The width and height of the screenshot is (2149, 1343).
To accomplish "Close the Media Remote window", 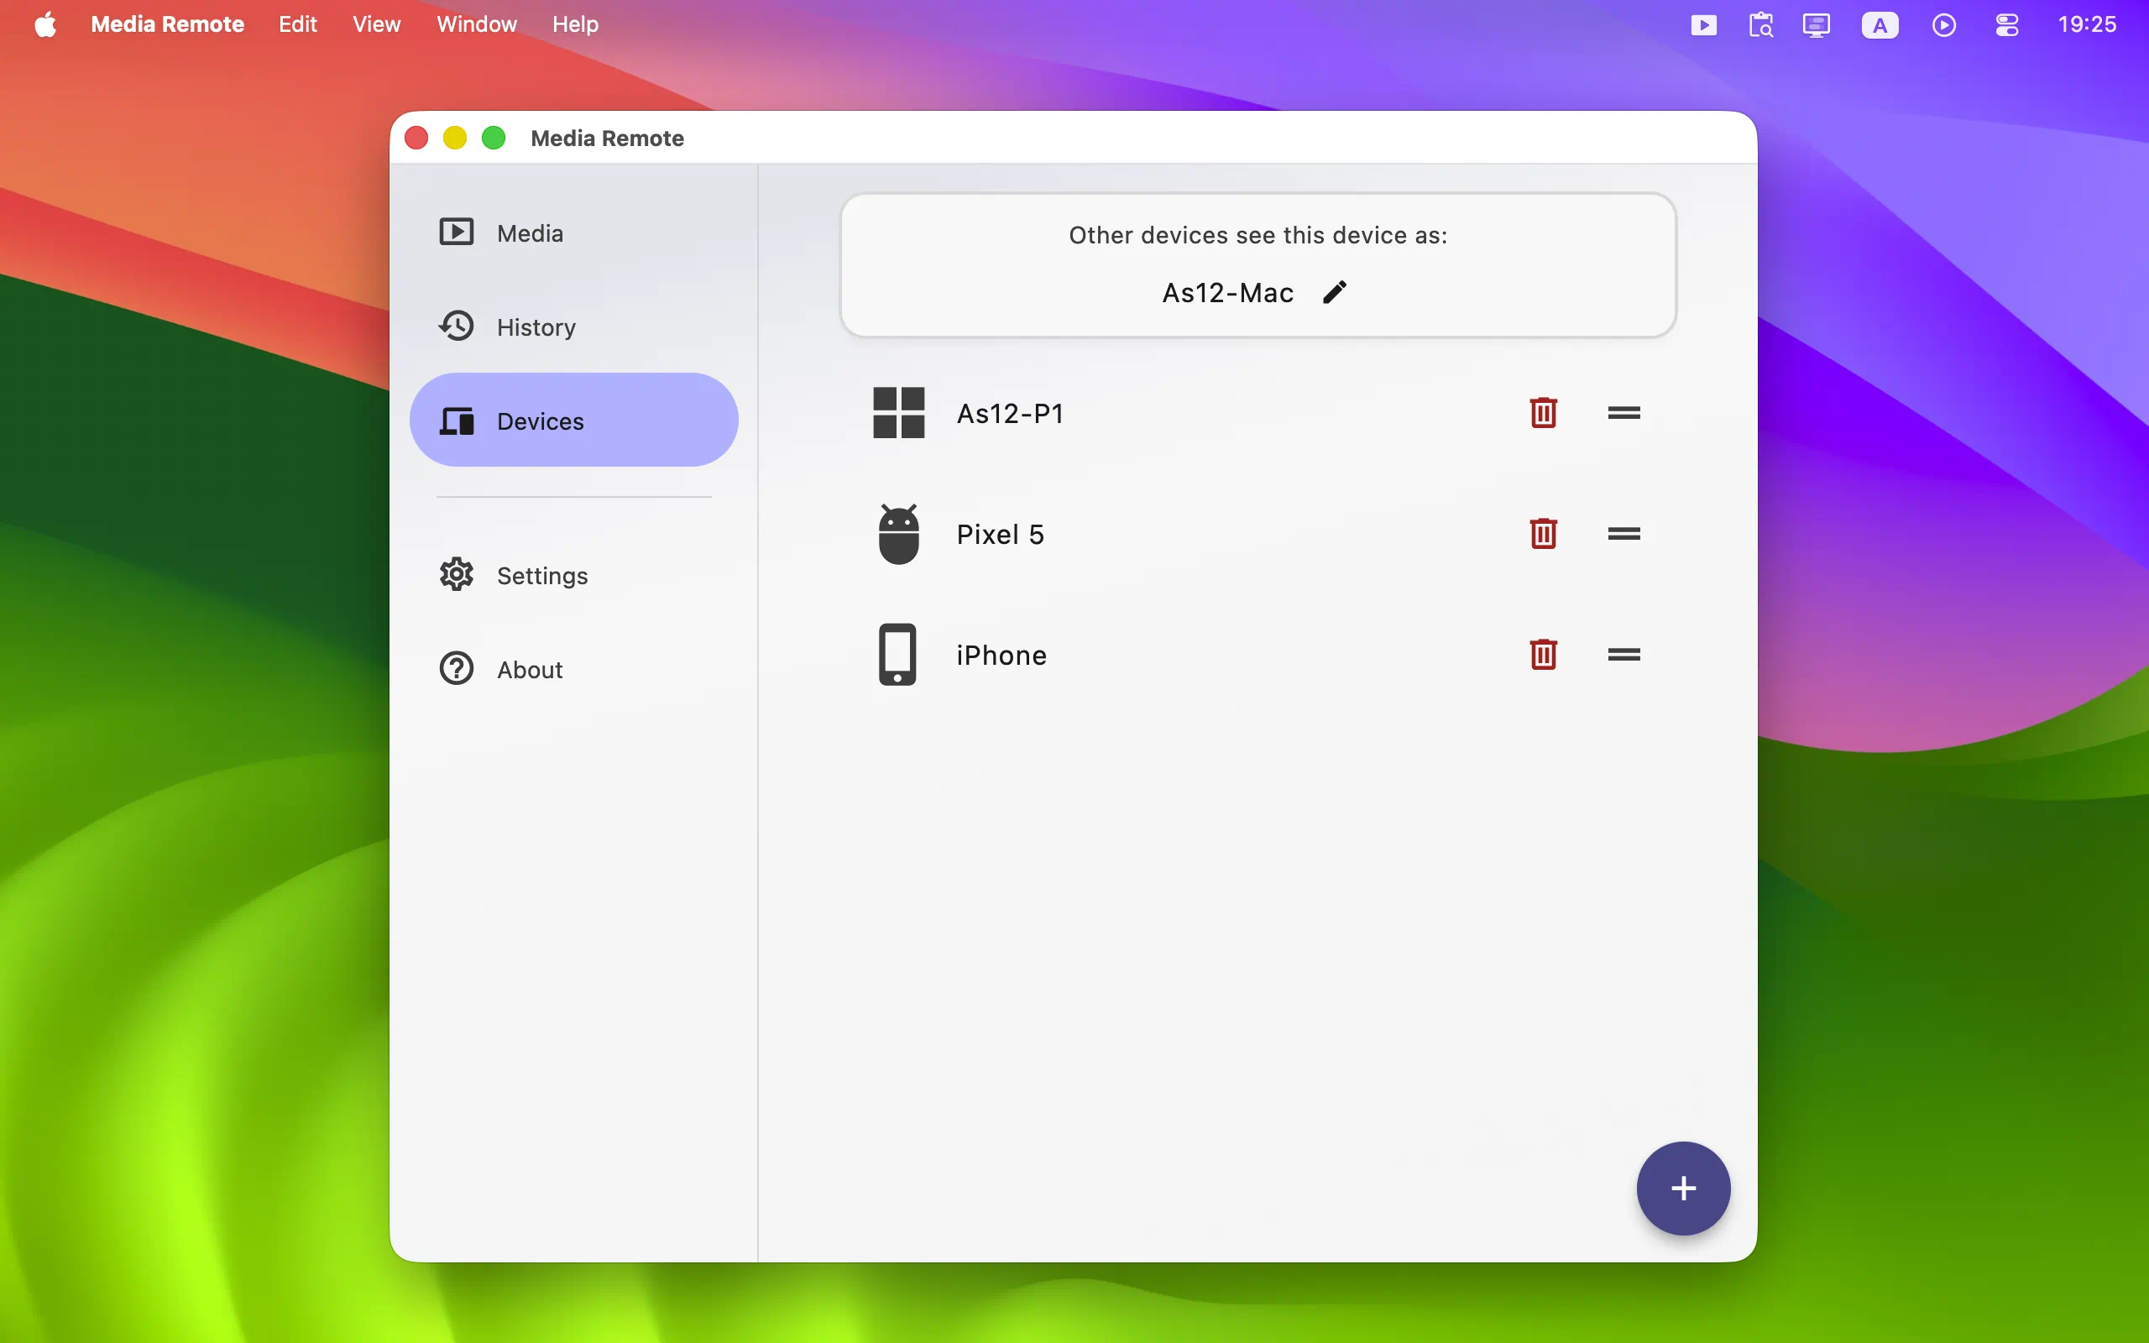I will pos(416,138).
